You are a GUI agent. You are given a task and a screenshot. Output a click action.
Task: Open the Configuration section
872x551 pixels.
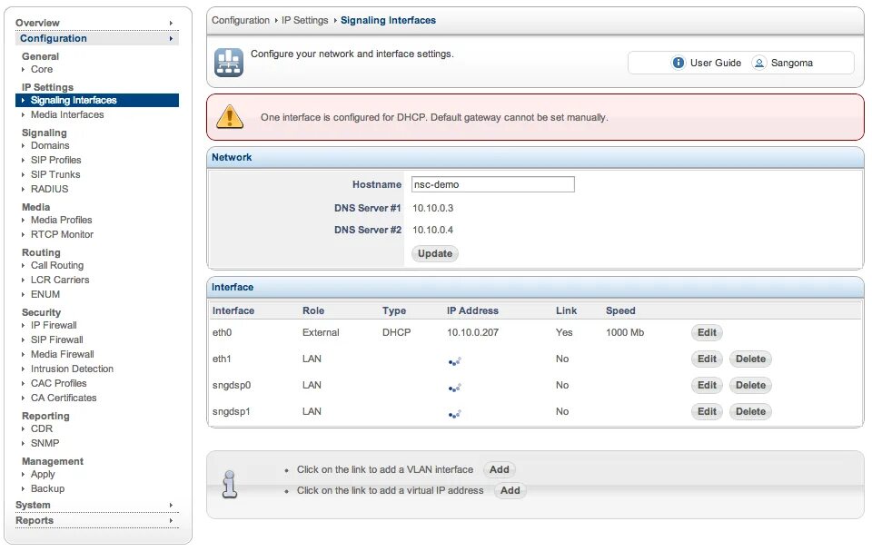pos(54,38)
